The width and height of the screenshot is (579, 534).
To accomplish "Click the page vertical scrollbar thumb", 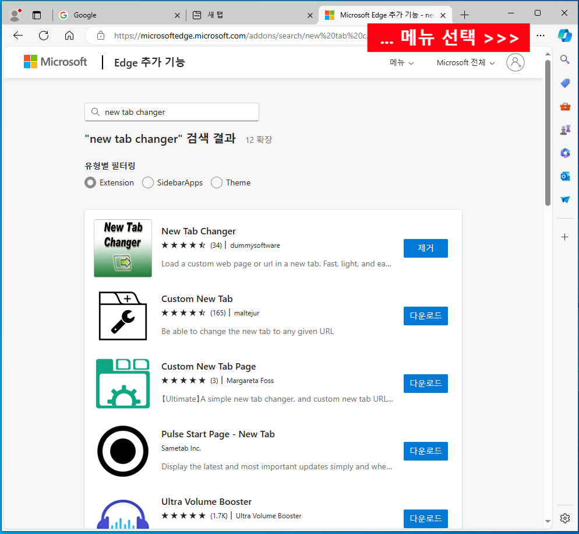I will (548, 132).
